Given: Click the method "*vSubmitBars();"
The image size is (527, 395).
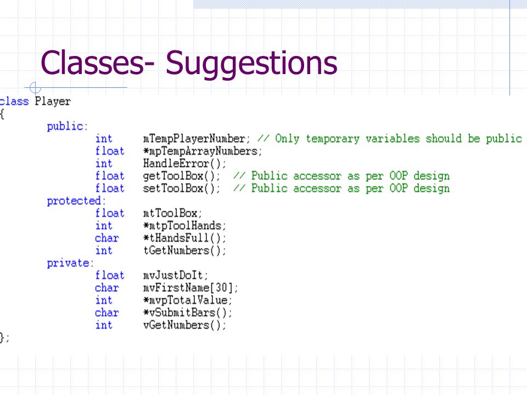Looking at the screenshot, I should click(x=188, y=313).
